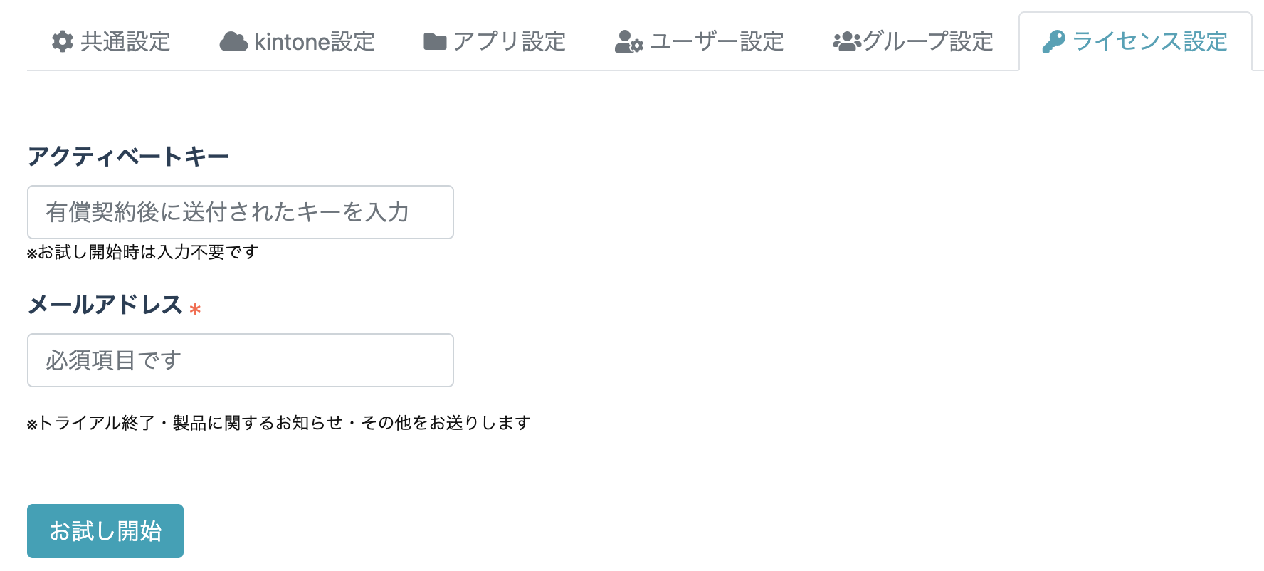The image size is (1264, 571).
Task: Click the note ※お試し開始時は入力不要です
Action: pos(142,252)
